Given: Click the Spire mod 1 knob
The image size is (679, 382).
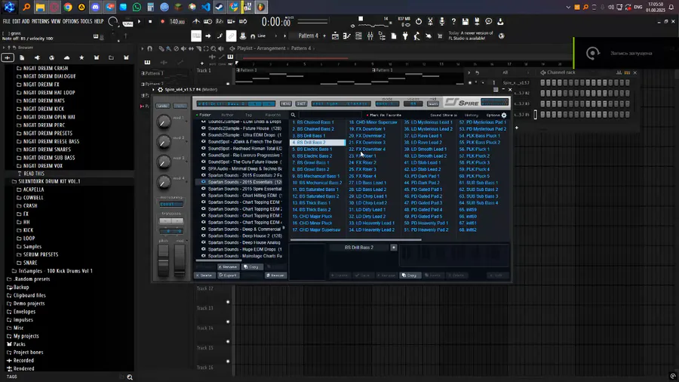Looking at the screenshot, I should [x=164, y=122].
